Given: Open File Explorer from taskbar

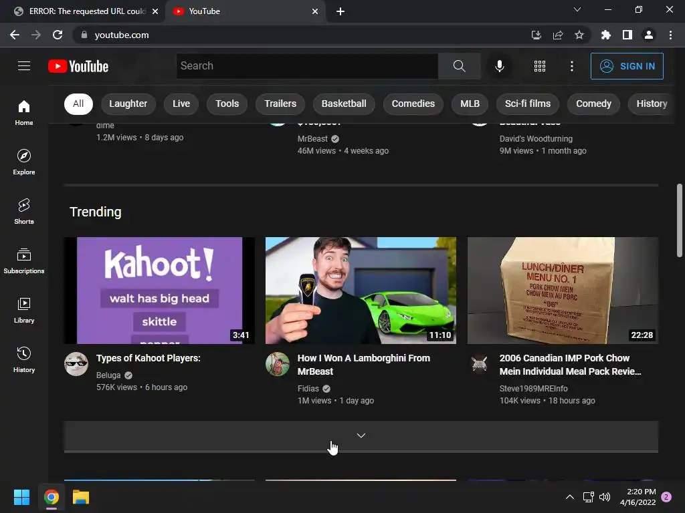Looking at the screenshot, I should [x=81, y=497].
